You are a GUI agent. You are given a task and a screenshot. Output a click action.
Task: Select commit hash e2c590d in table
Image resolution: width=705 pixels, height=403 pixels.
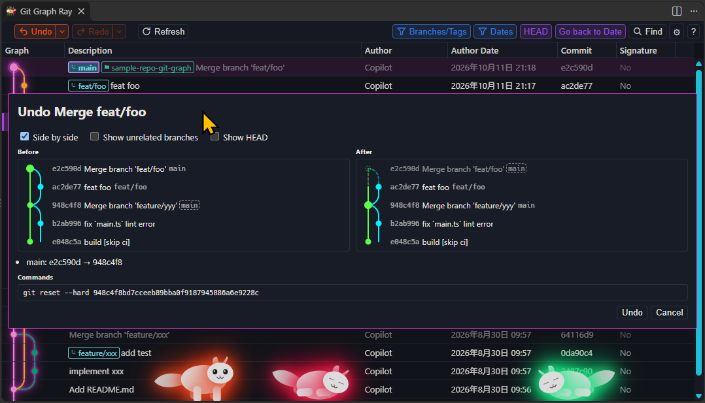[x=576, y=68]
